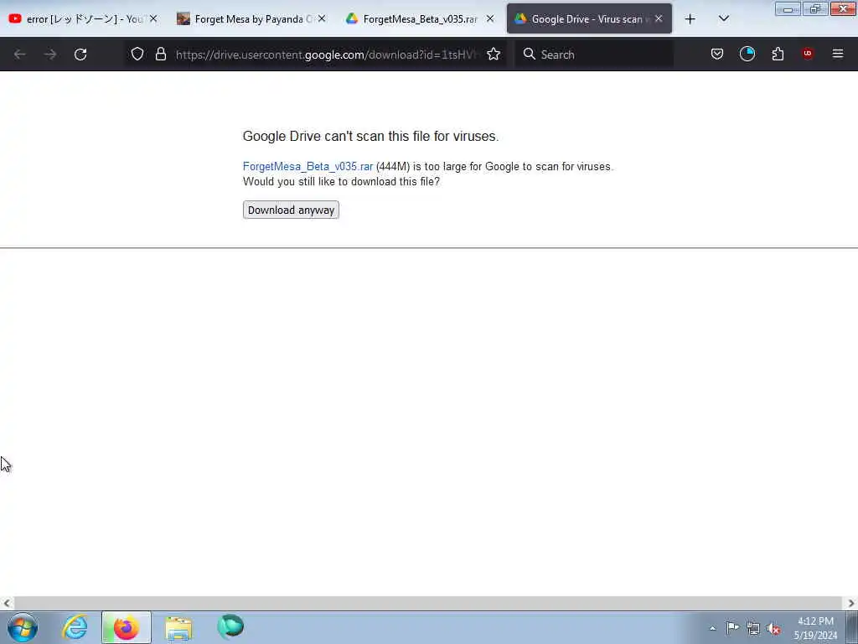Screen dimensions: 858x644
Task: Close the Forget Mesa by Payanda tab
Action: [322, 19]
